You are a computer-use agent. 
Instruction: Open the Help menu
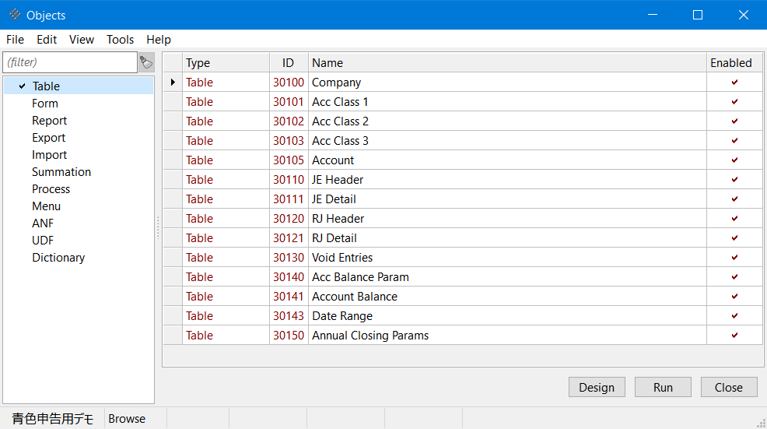(159, 40)
